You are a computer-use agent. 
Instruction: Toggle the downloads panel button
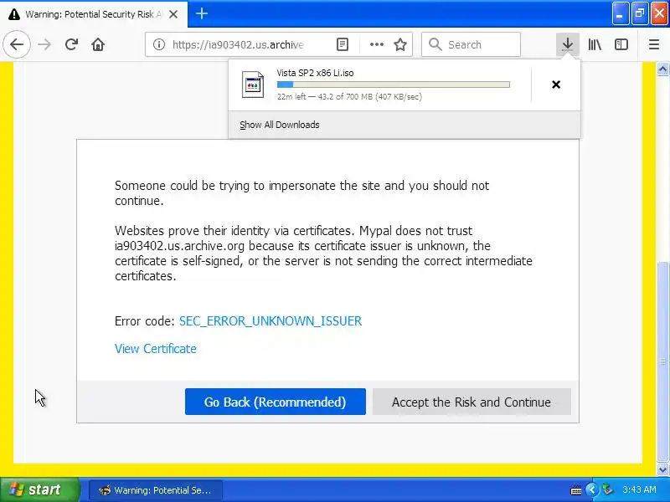pyautogui.click(x=568, y=44)
